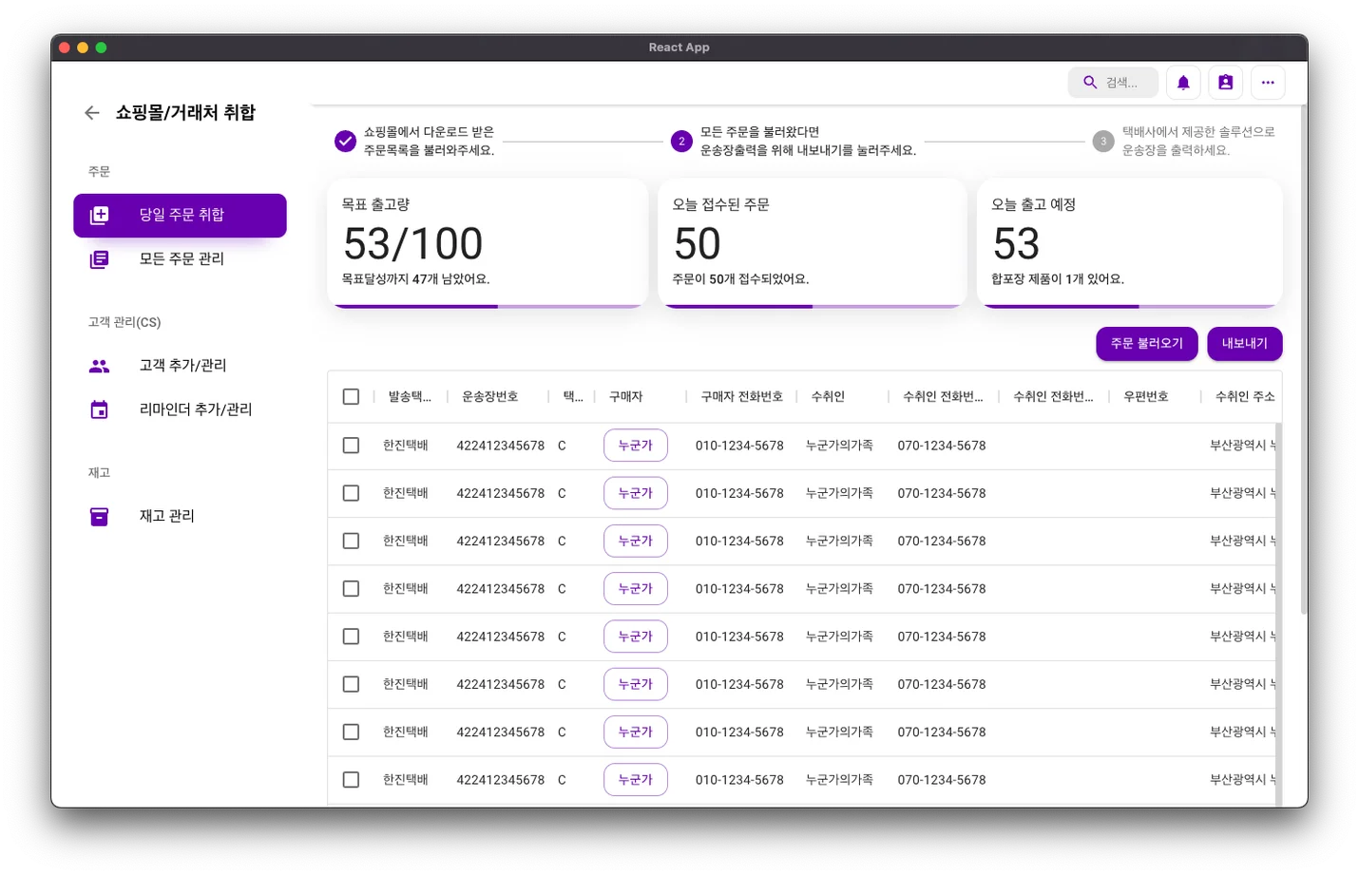Click the progress bar under 오늘 출고 예정 card
The width and height of the screenshot is (1359, 875).
(x=1130, y=307)
